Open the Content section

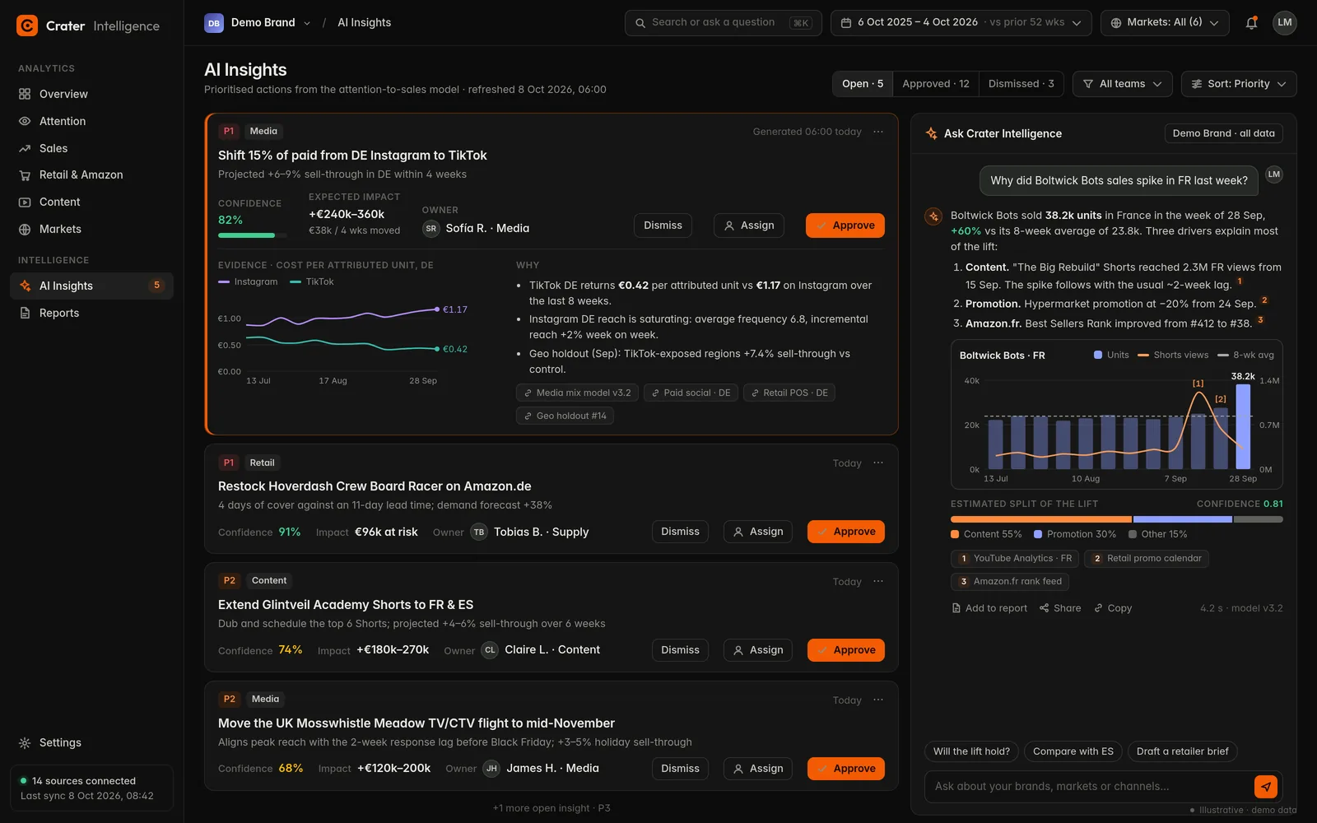pos(91,202)
